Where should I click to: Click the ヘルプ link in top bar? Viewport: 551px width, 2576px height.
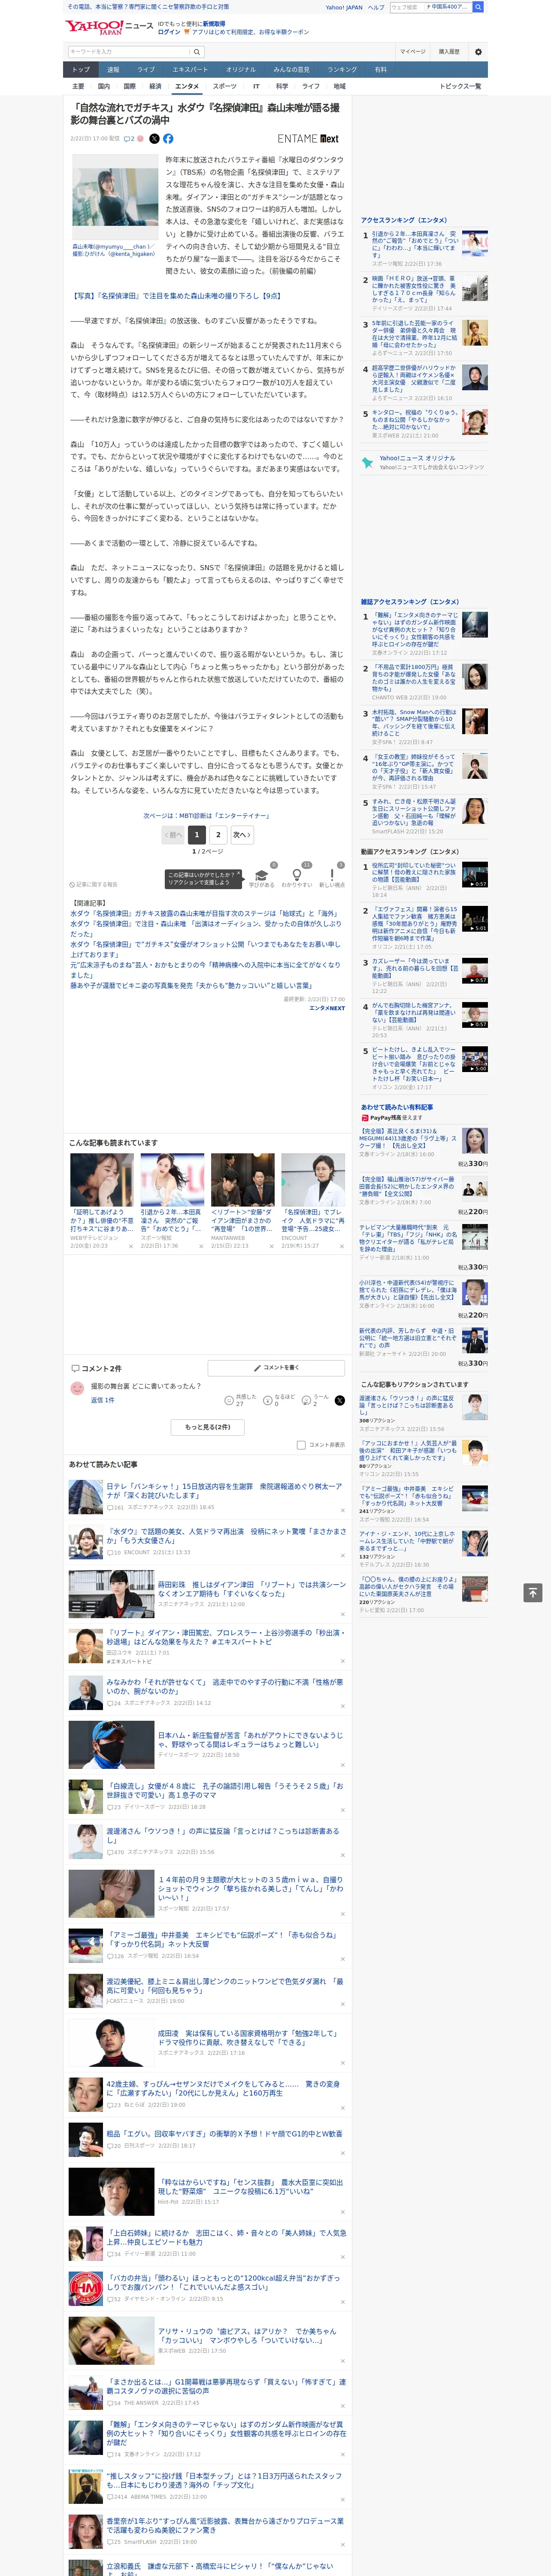[375, 7]
